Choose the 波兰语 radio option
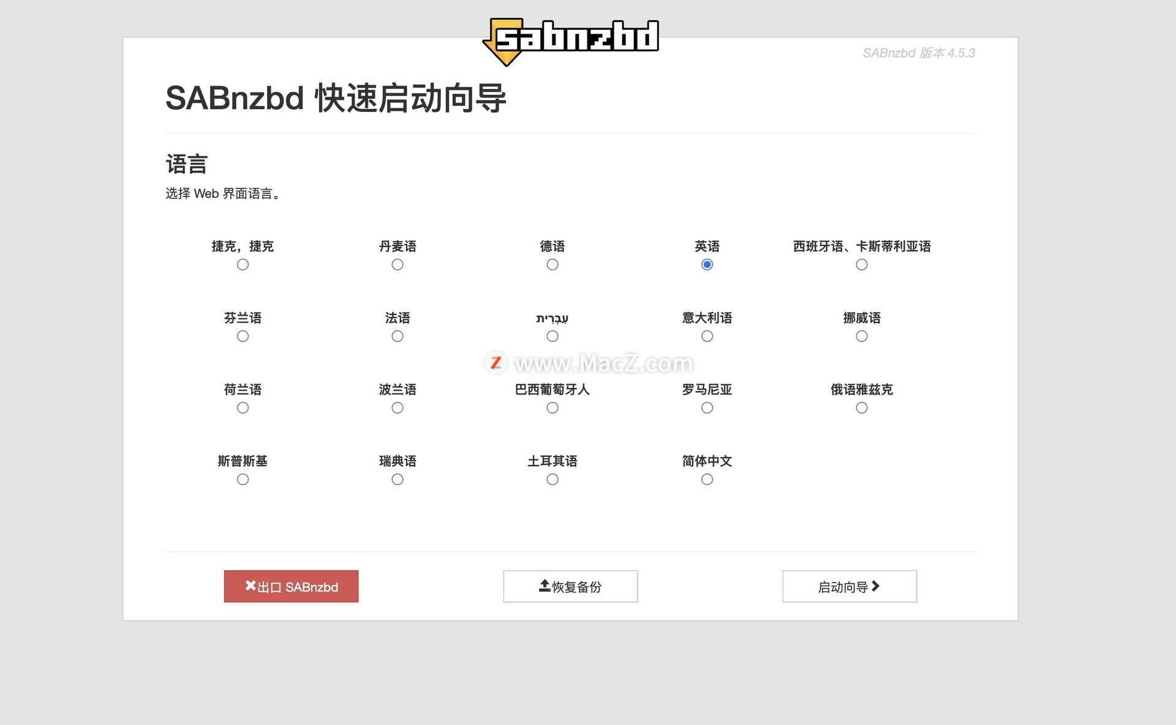 point(398,408)
